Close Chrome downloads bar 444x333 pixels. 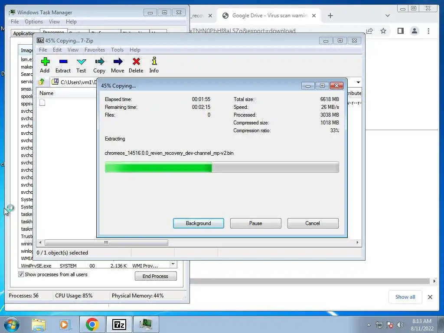(x=430, y=297)
